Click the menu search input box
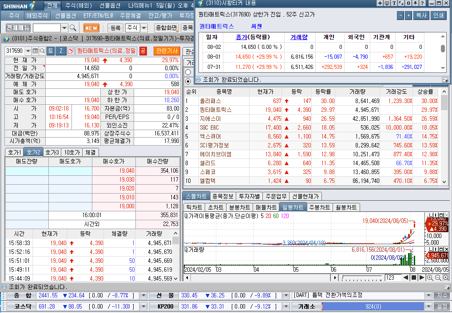The width and height of the screenshot is (452, 313). (x=47, y=28)
